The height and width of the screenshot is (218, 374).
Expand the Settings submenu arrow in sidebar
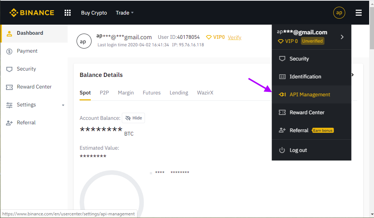click(63, 105)
